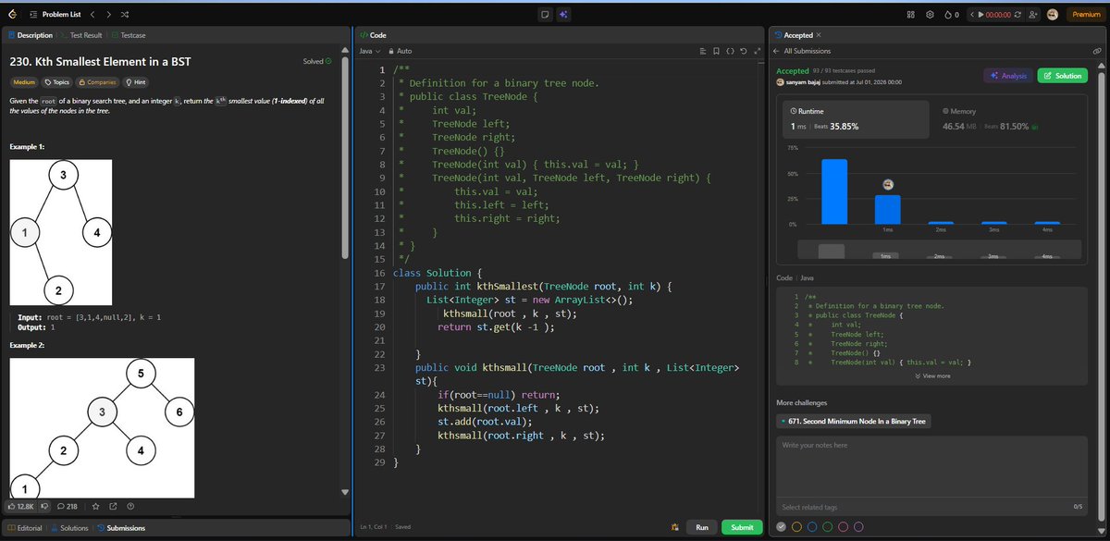
Task: Click the streak flame counter
Action: pos(950,15)
